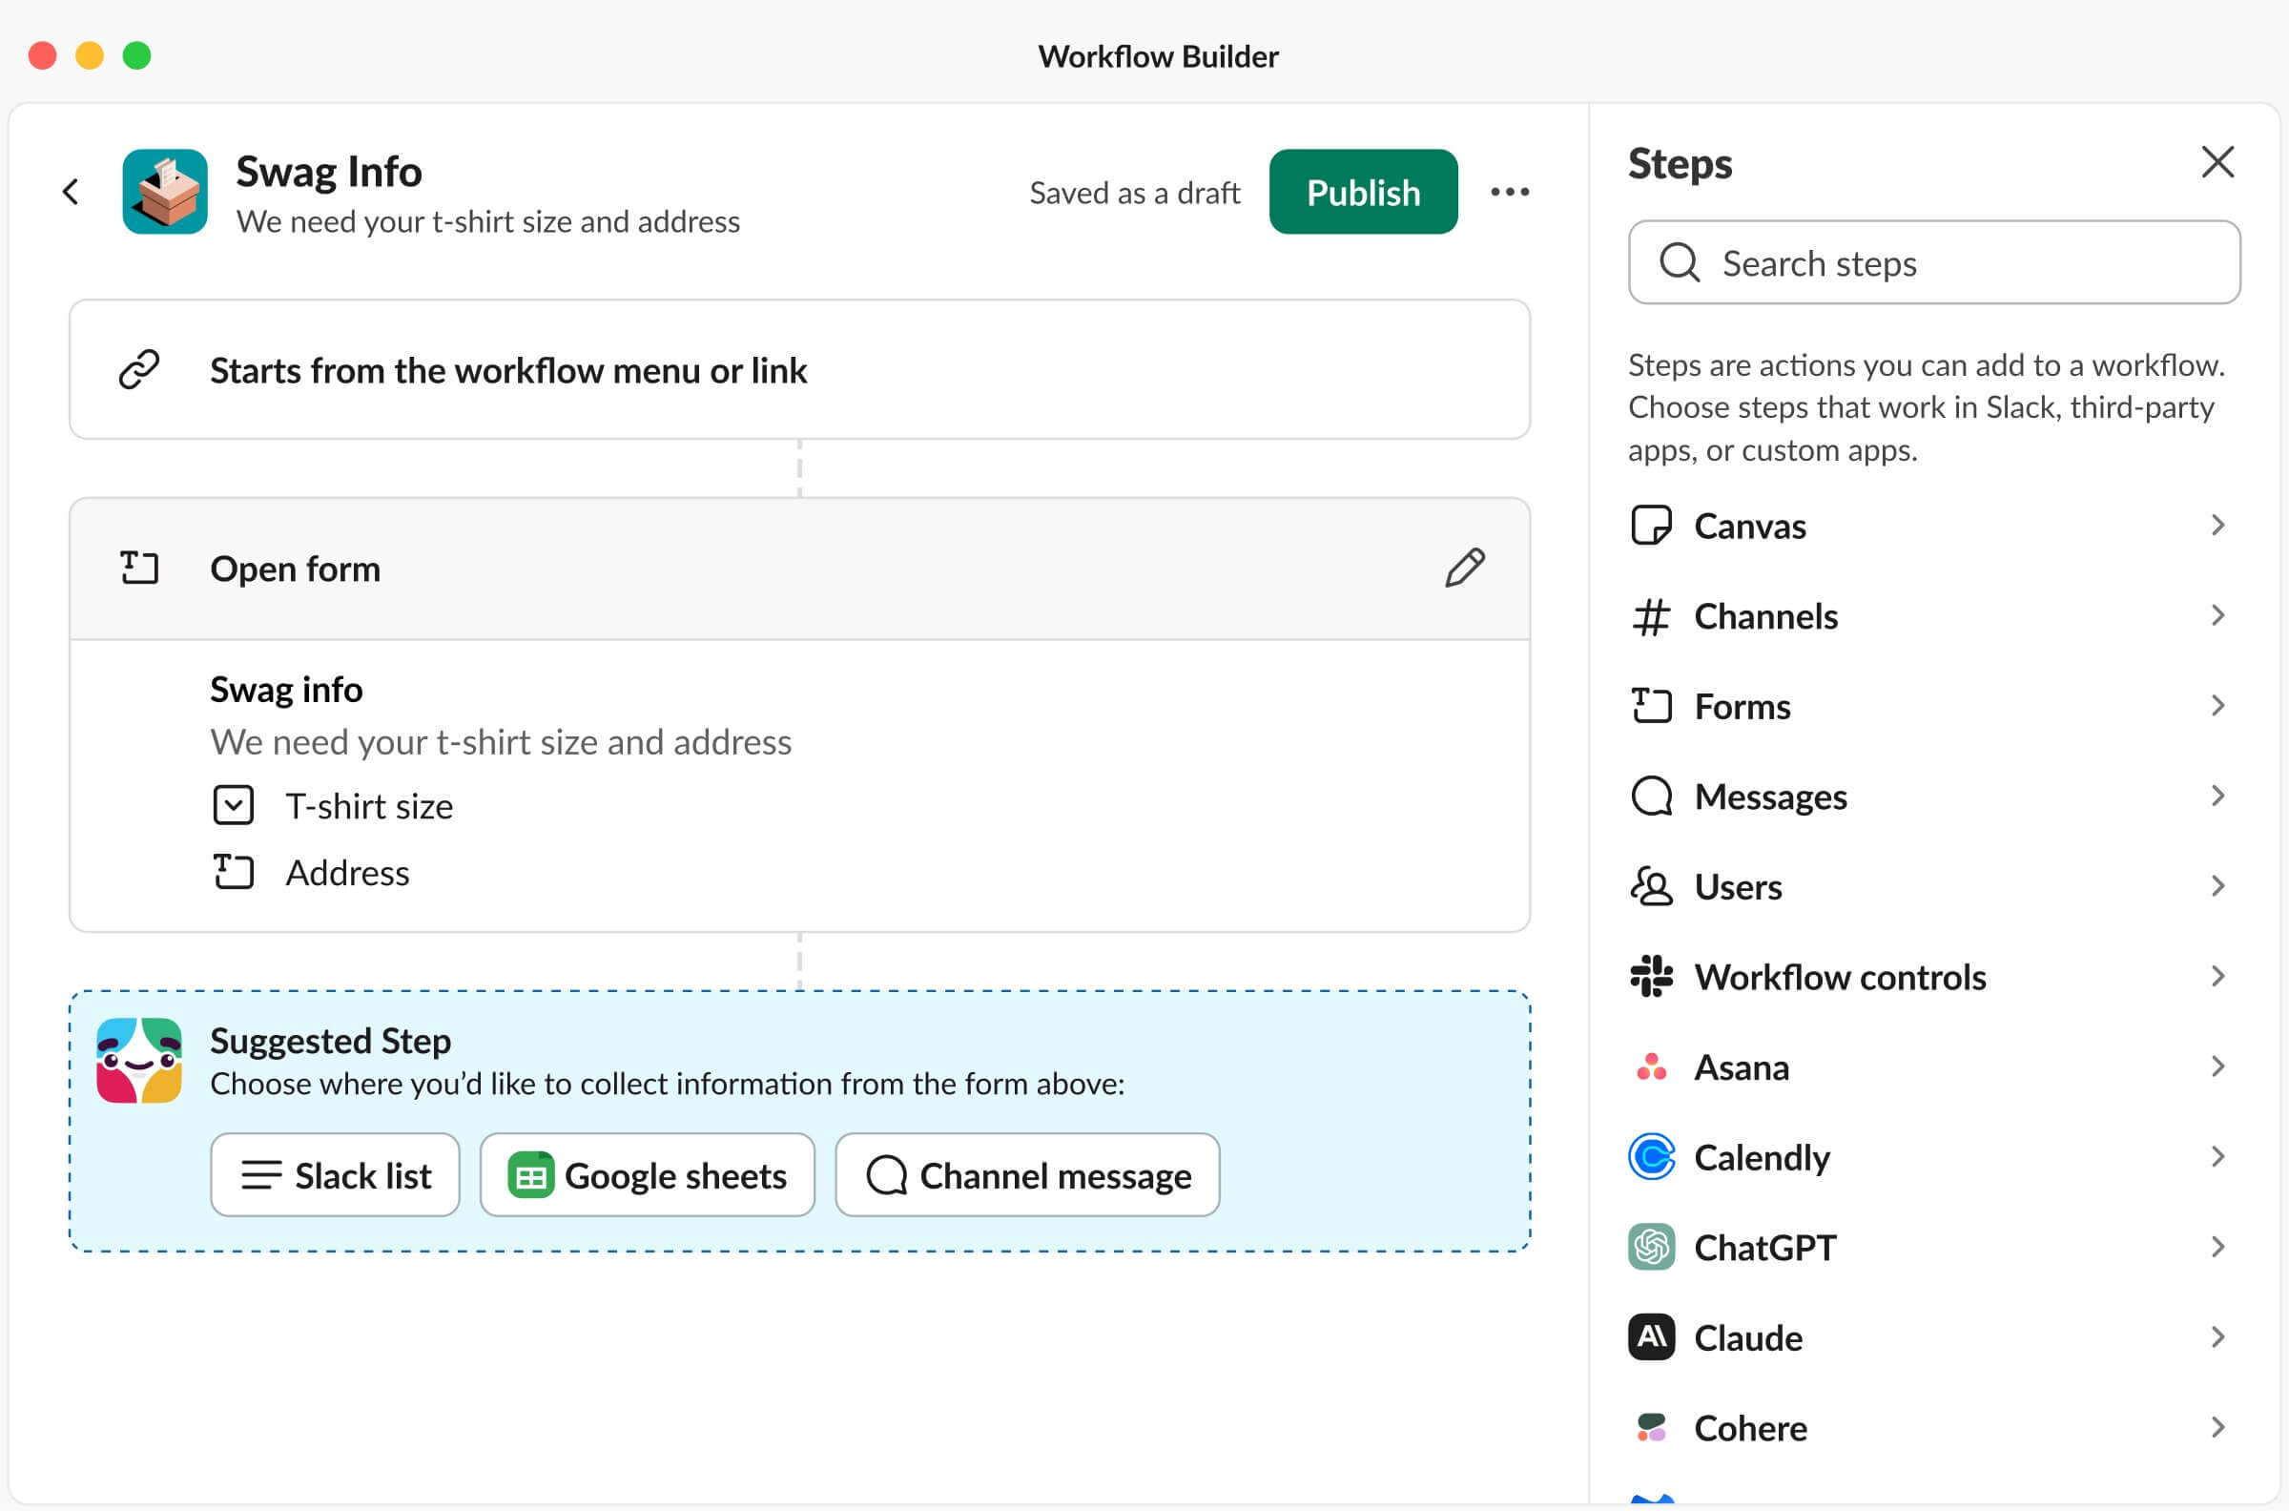The image size is (2289, 1511).
Task: Click the green macOS zoom window button
Action: pos(136,55)
